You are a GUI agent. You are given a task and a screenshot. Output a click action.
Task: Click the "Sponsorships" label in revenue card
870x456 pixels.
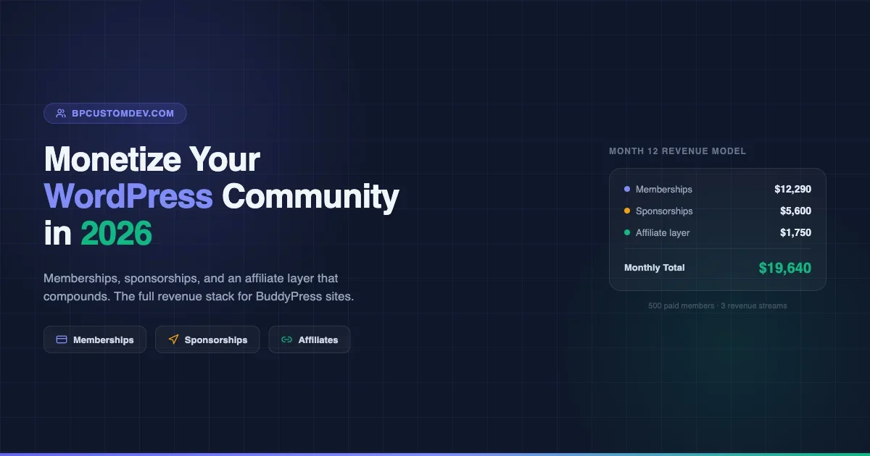pos(664,211)
